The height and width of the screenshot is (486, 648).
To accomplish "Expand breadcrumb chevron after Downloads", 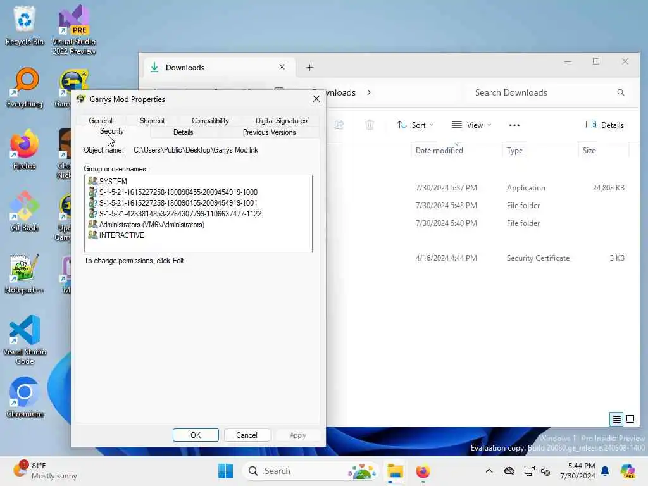I will 369,92.
